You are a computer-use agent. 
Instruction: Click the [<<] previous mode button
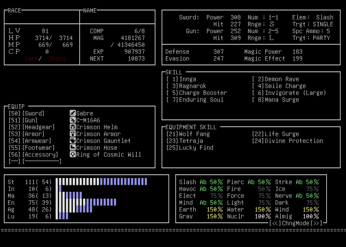pyautogui.click(x=275, y=223)
